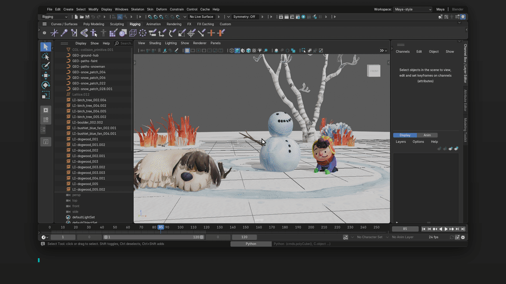Toggle viewport grid display button
This screenshot has width=506, height=284.
(x=187, y=50)
